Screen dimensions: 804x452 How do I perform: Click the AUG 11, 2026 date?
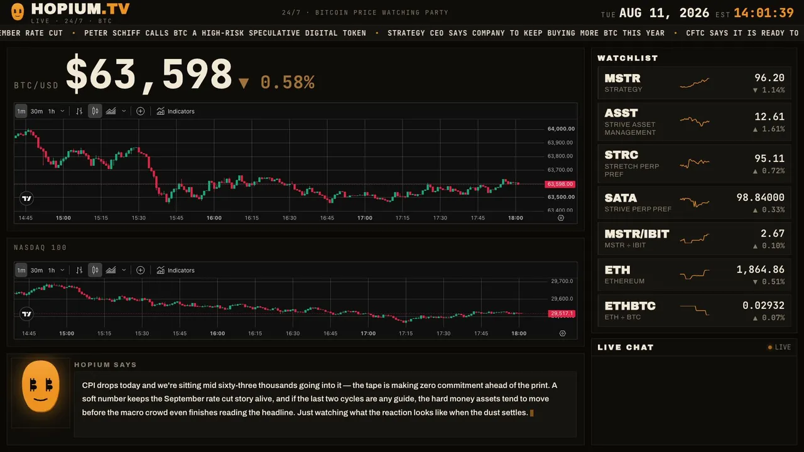click(x=664, y=13)
